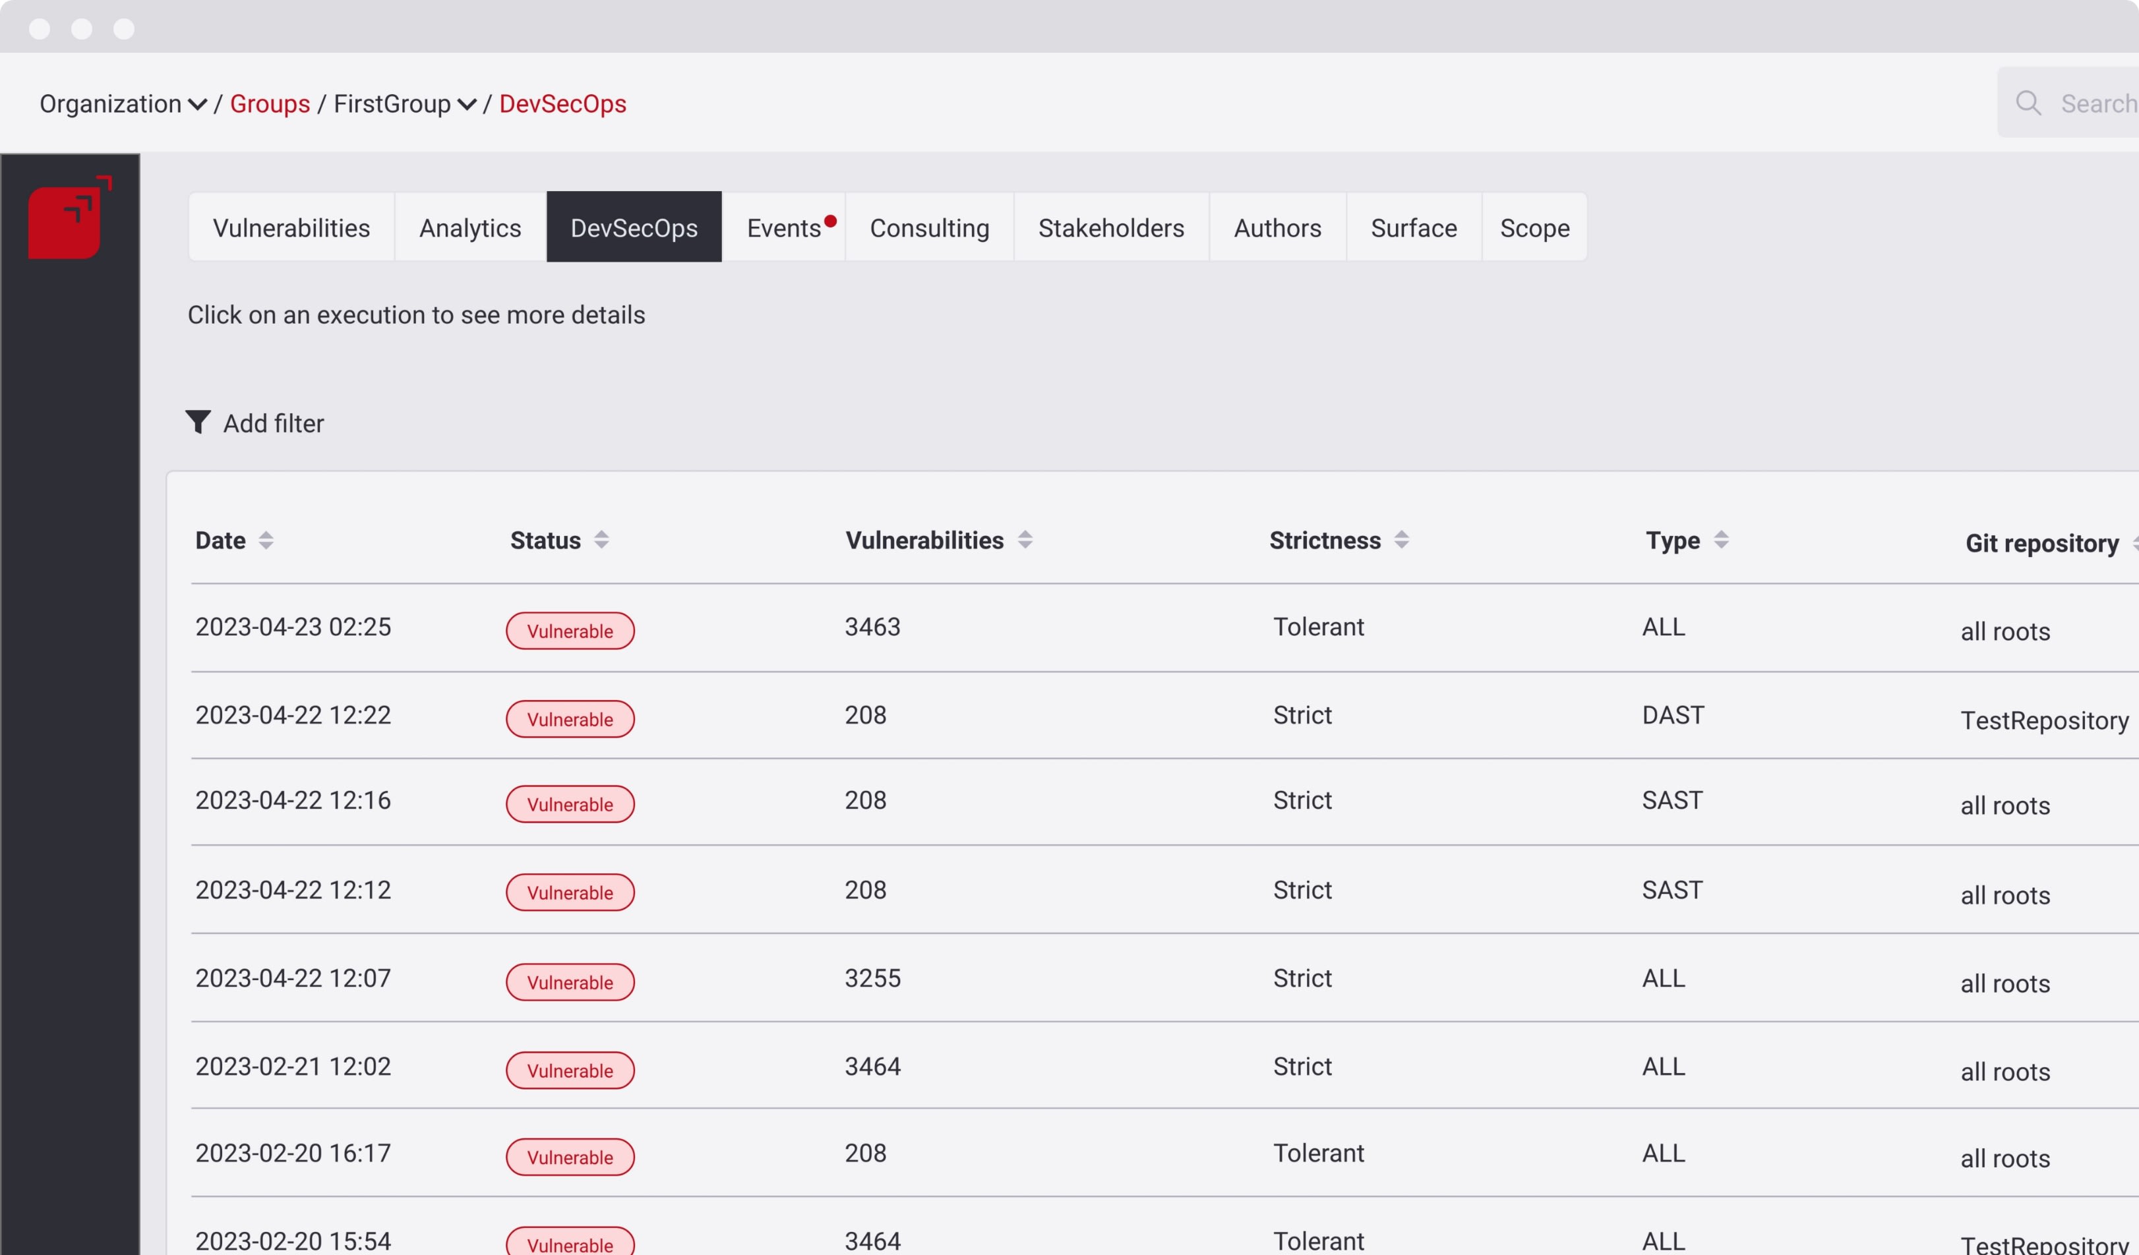2139x1255 pixels.
Task: Click Tolerant strictness in 2023-04-23 row
Action: [x=1318, y=627]
